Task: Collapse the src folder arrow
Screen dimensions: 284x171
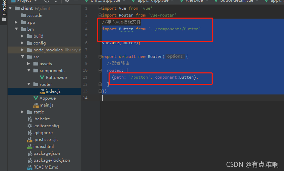Action: pyautogui.click(x=23, y=57)
